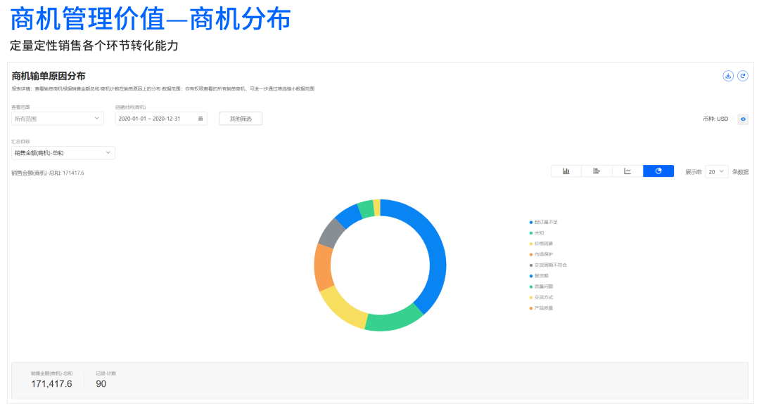Viewport: 771px width, 410px height.
Task: Switch to the line chart view
Action: (627, 171)
